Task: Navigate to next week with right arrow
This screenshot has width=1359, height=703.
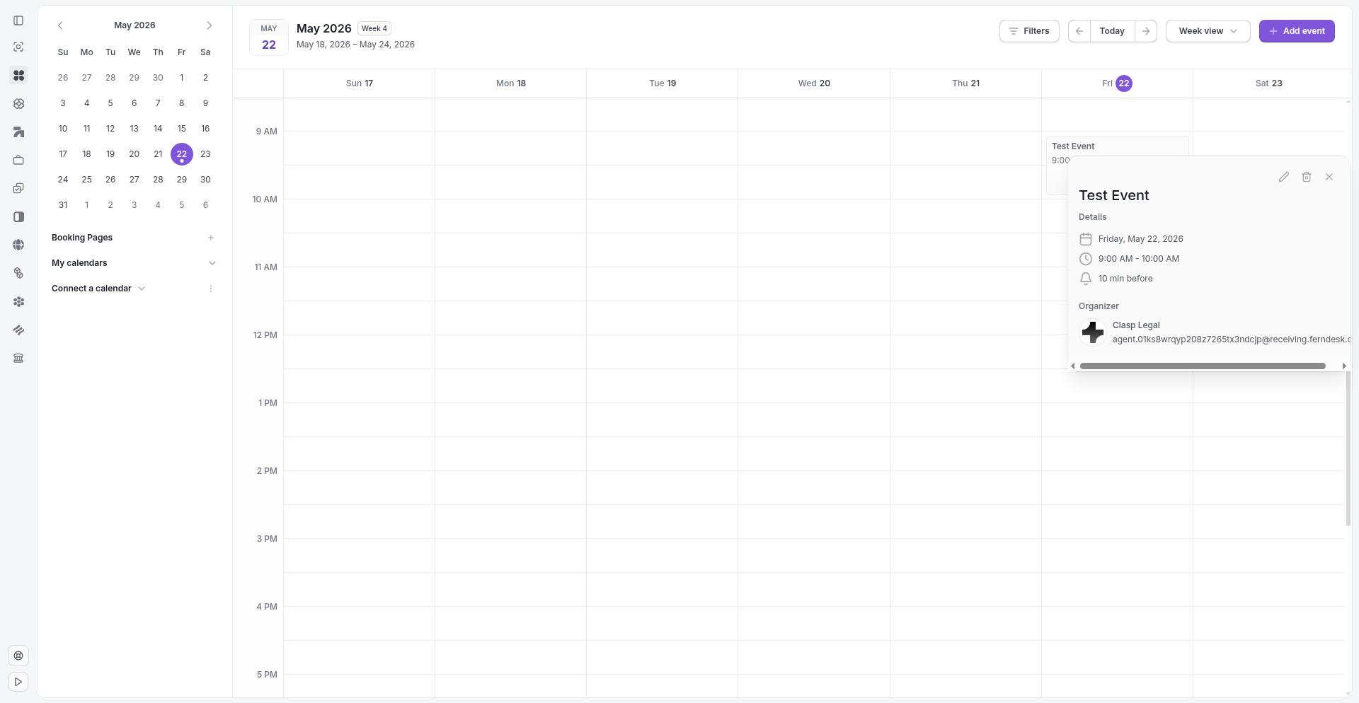Action: pos(1146,31)
